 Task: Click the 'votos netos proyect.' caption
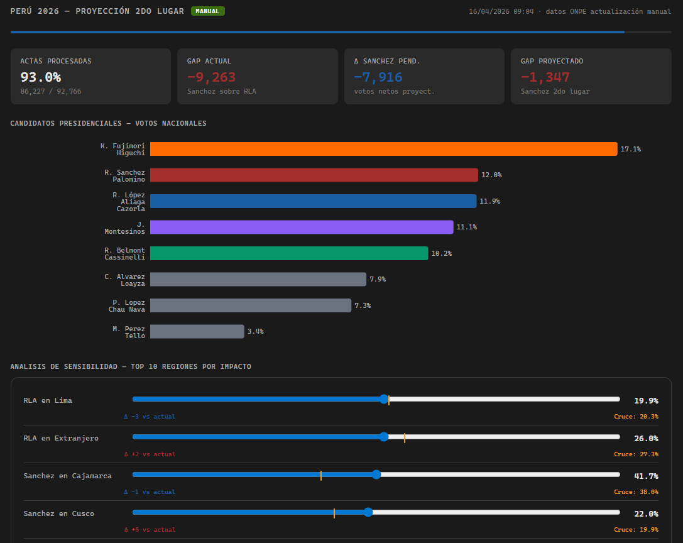point(394,91)
